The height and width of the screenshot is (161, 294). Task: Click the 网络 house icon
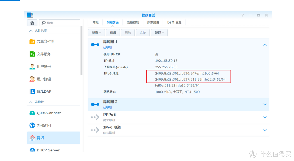point(32,138)
